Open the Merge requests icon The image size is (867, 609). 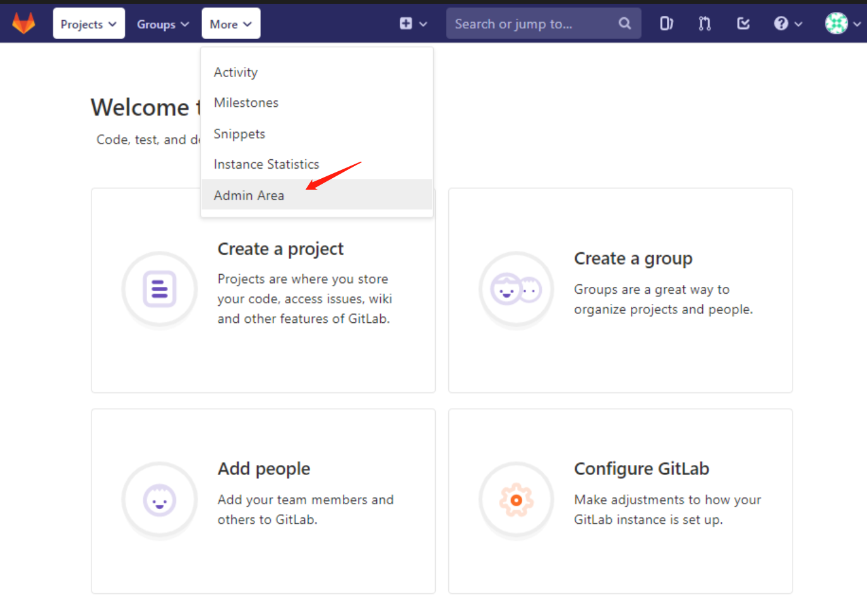(x=705, y=23)
